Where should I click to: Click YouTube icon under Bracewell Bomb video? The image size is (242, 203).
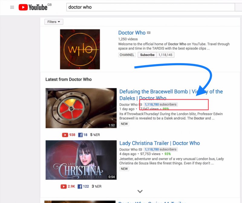coord(65,135)
